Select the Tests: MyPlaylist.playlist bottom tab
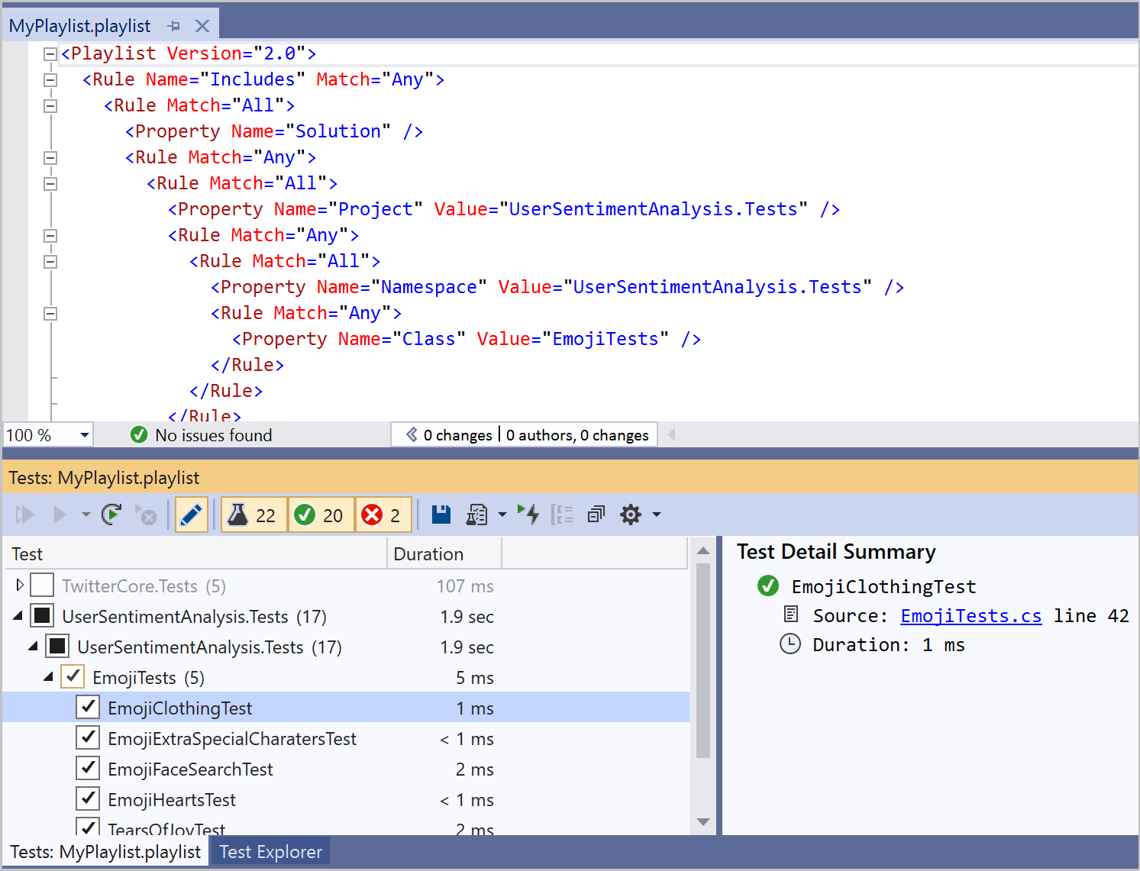Viewport: 1140px width, 871px height. (x=105, y=852)
